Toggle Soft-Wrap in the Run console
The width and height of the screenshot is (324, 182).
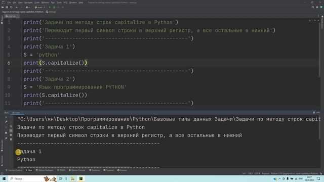pyautogui.click(x=11, y=126)
